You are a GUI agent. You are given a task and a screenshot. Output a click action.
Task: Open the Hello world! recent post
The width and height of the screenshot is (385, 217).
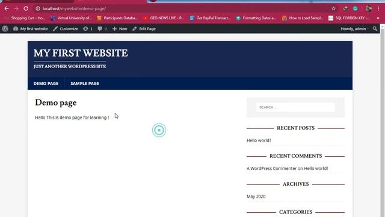pyautogui.click(x=259, y=140)
